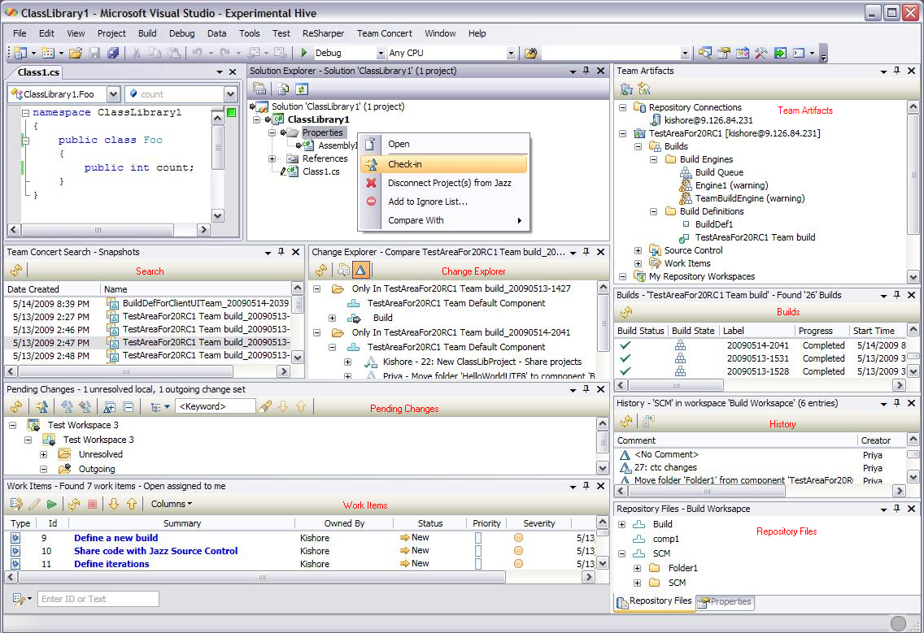
Task: Open 'Share code with Jazz Source Control' link
Action: pos(156,551)
